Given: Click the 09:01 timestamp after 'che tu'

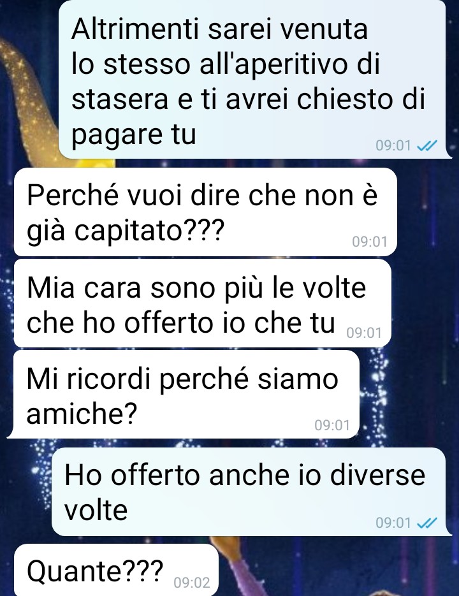Looking at the screenshot, I should 364,333.
